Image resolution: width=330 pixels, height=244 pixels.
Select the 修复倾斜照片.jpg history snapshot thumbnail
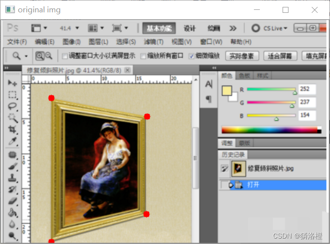click(x=239, y=168)
